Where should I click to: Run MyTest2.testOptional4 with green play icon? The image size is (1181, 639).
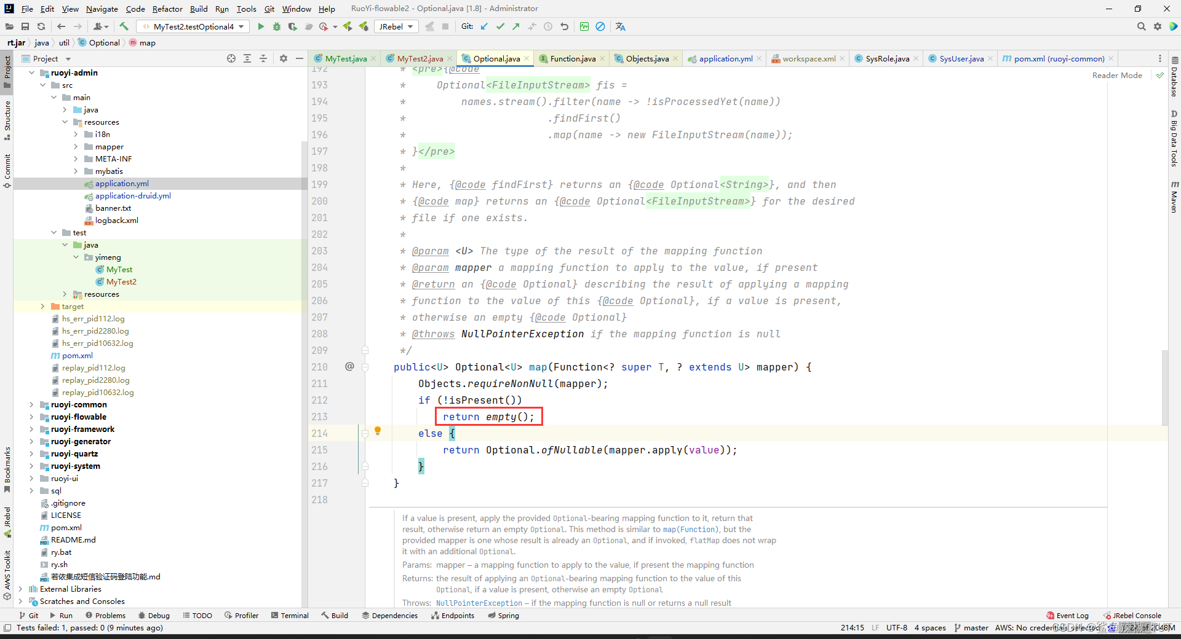point(261,26)
